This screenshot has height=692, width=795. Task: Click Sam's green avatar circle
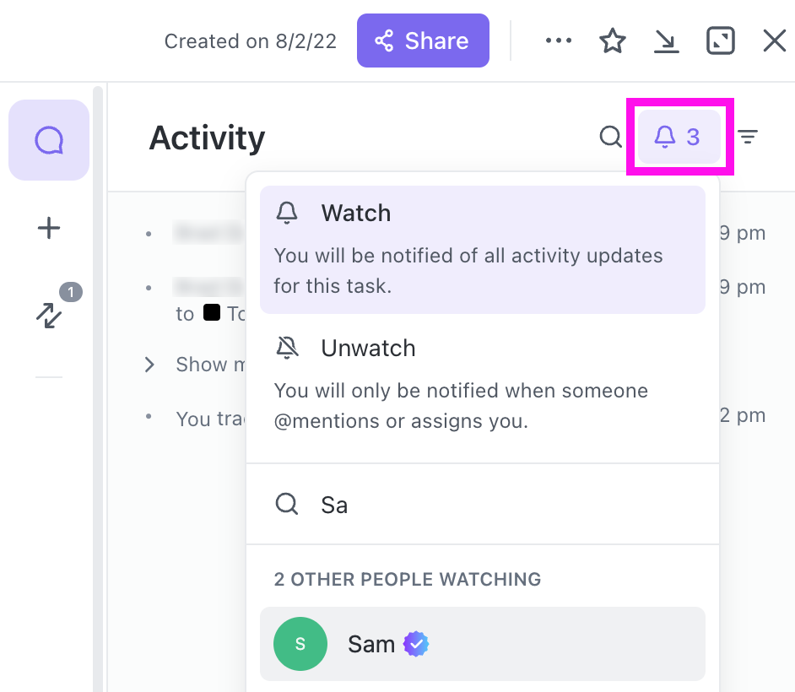click(300, 644)
